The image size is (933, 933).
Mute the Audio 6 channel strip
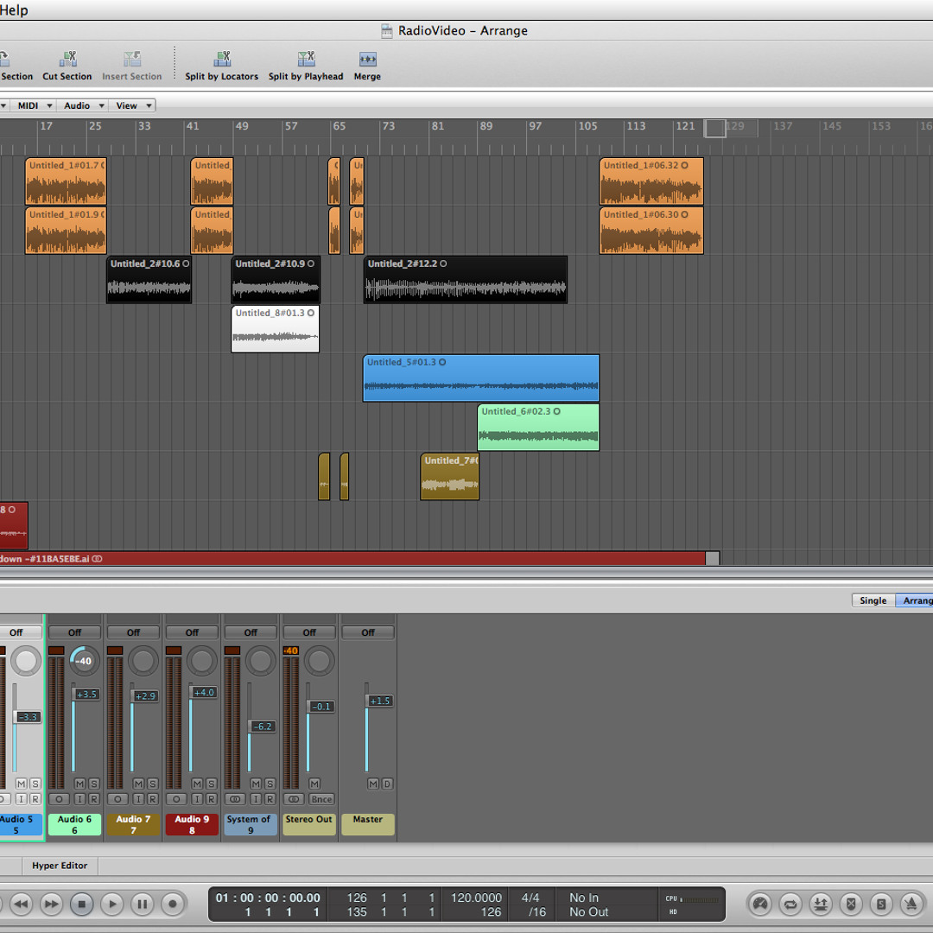(79, 784)
